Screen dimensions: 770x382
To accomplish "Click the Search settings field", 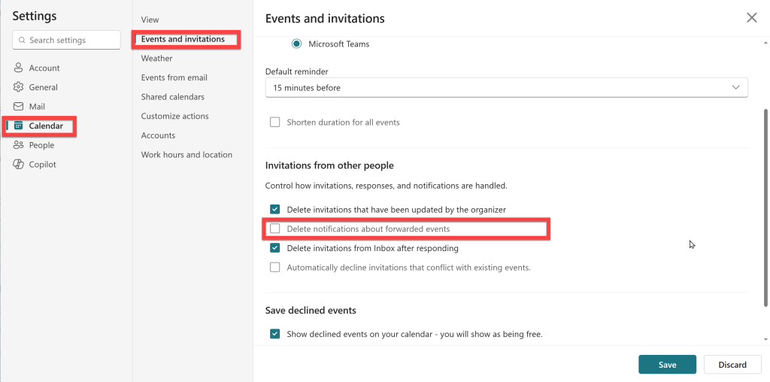I will (66, 40).
